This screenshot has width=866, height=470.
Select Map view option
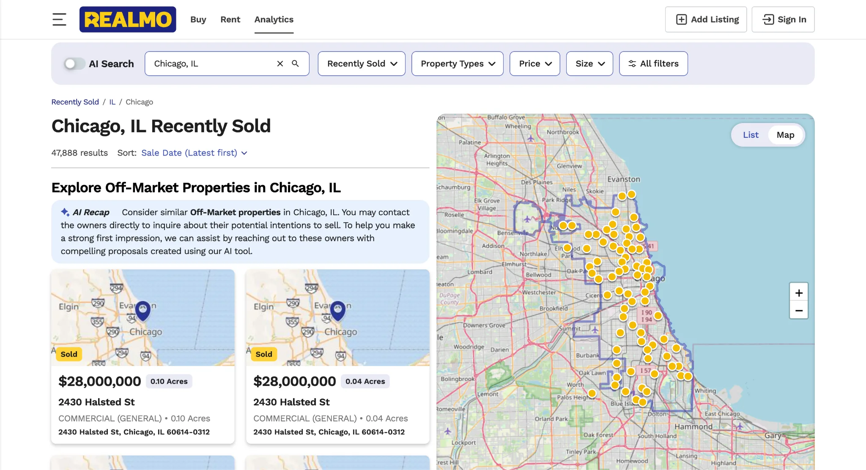point(785,135)
